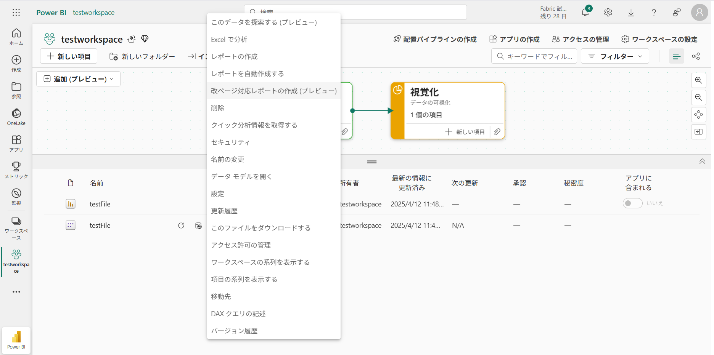
Task: Click the Fabric 試用版 trial status
Action: 553,13
